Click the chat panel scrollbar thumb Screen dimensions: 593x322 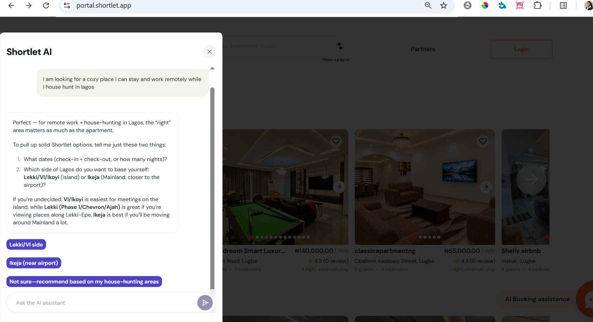[x=212, y=188]
